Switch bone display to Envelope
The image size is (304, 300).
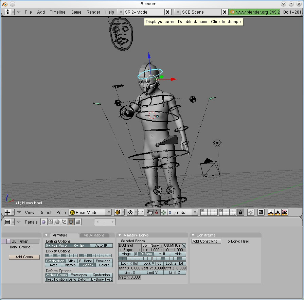[103, 261]
